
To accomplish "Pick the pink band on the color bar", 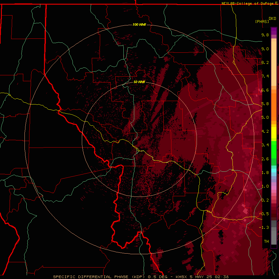I will [274, 188].
